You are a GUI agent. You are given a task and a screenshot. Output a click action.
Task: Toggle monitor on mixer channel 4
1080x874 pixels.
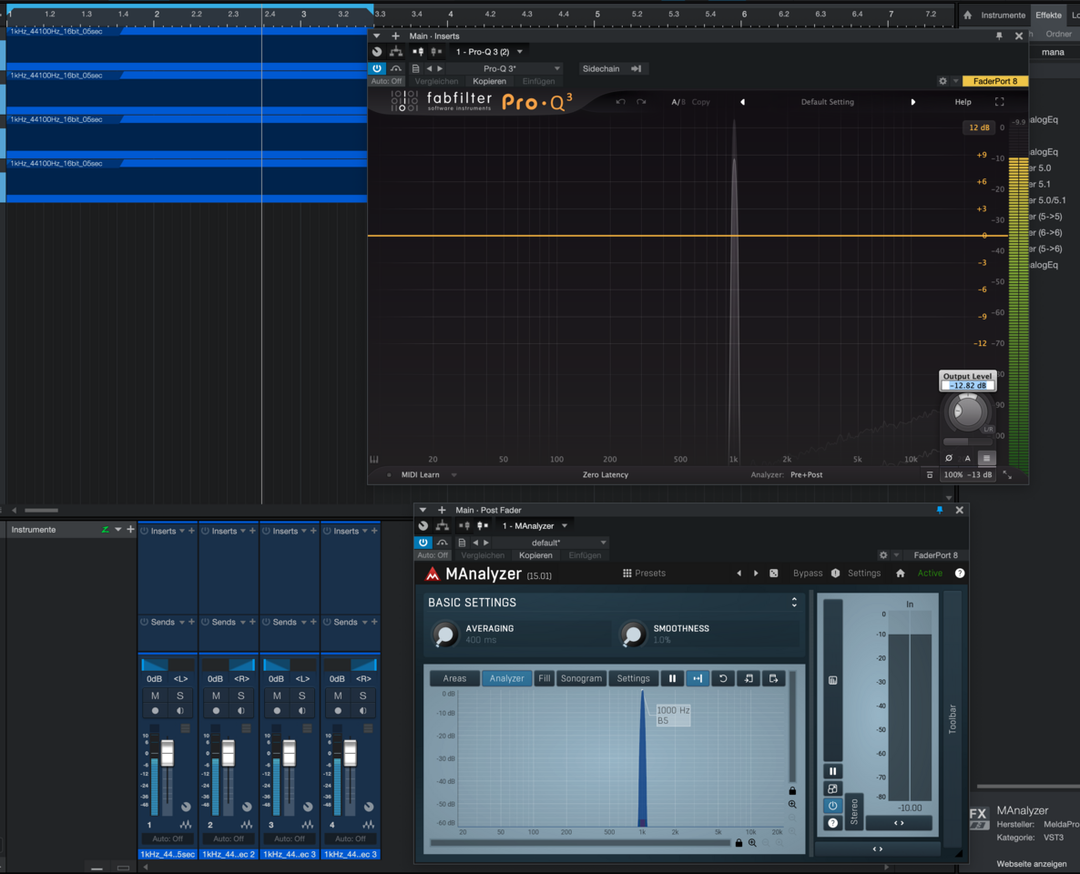362,711
